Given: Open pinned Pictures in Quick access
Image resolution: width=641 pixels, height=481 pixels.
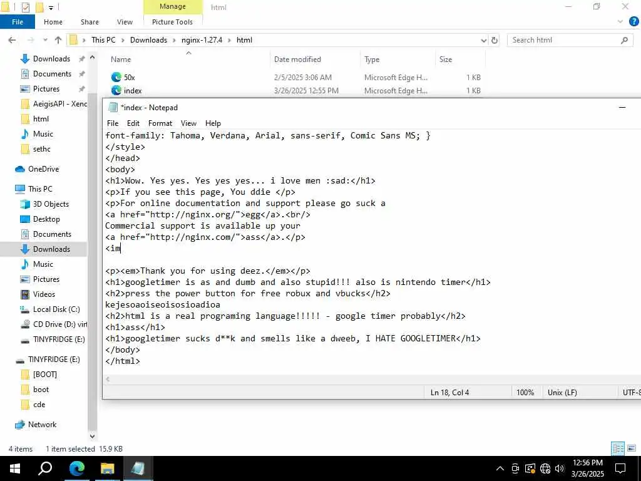Looking at the screenshot, I should [46, 89].
